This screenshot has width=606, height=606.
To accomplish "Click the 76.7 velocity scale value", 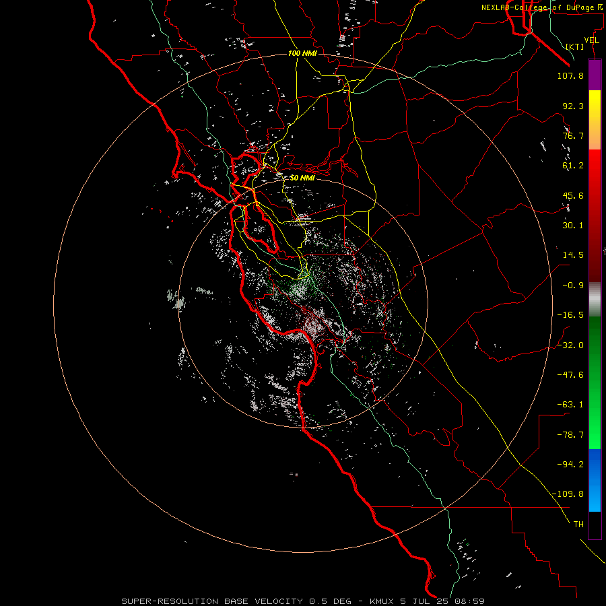I will tap(573, 135).
